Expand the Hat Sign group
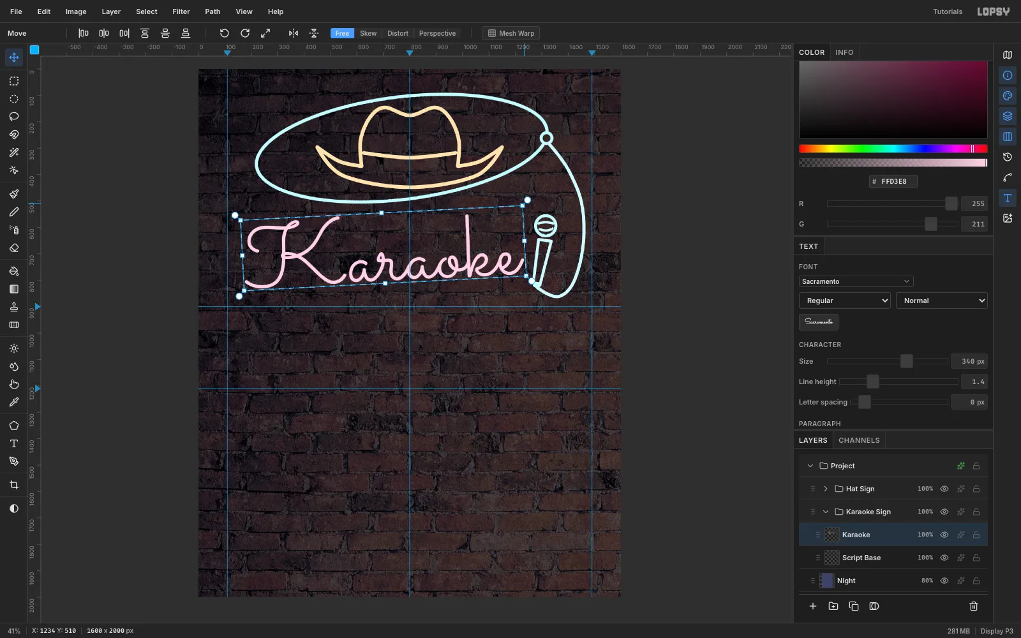Screen dimensions: 1021x638 tap(826, 489)
